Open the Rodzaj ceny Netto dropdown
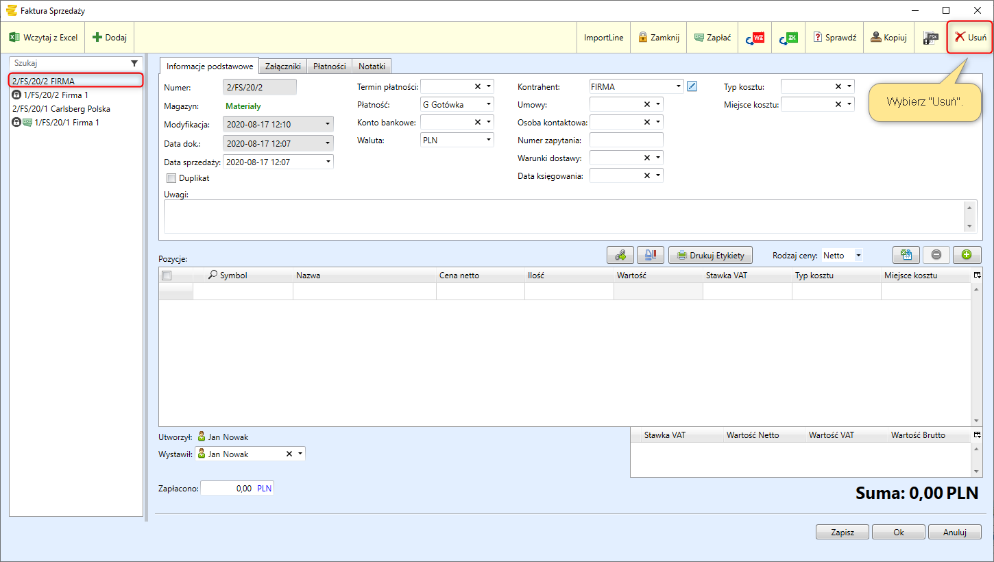 coord(858,256)
